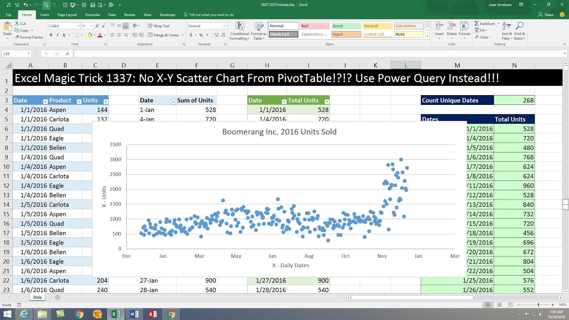Click the red Font Color A
Screen dimensions: 569x320
click(100, 35)
